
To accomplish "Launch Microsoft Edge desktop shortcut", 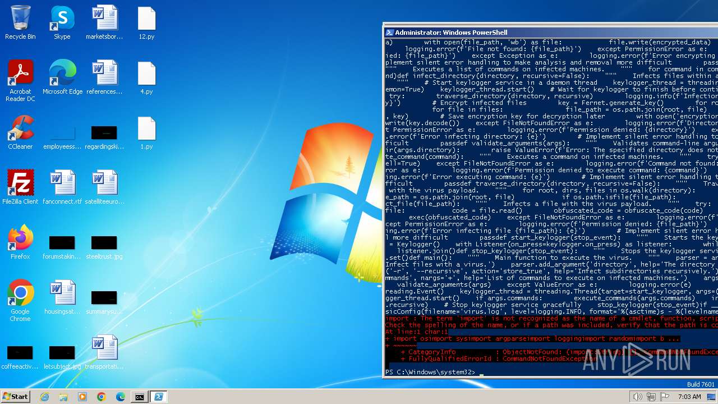I will point(62,77).
